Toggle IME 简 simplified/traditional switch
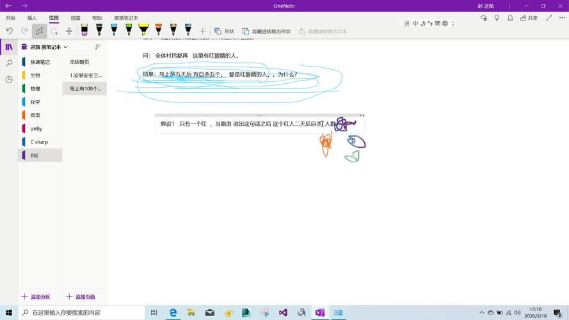The height and width of the screenshot is (320, 569). (x=437, y=23)
